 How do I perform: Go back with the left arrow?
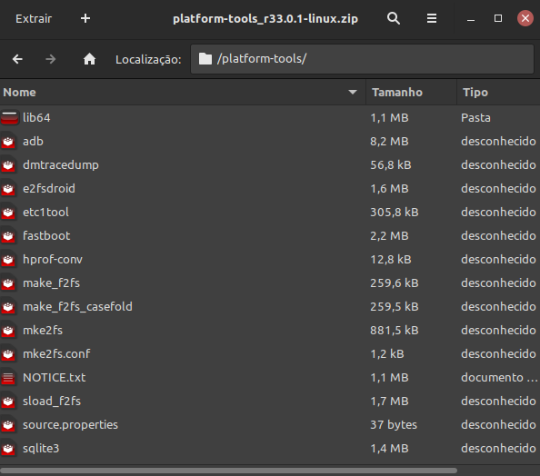[17, 59]
